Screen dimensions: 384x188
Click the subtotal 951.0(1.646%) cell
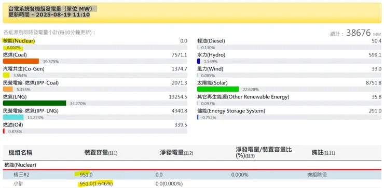[x=95, y=183]
